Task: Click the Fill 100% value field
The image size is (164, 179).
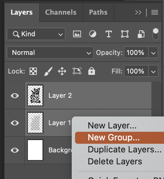Action: point(136,71)
